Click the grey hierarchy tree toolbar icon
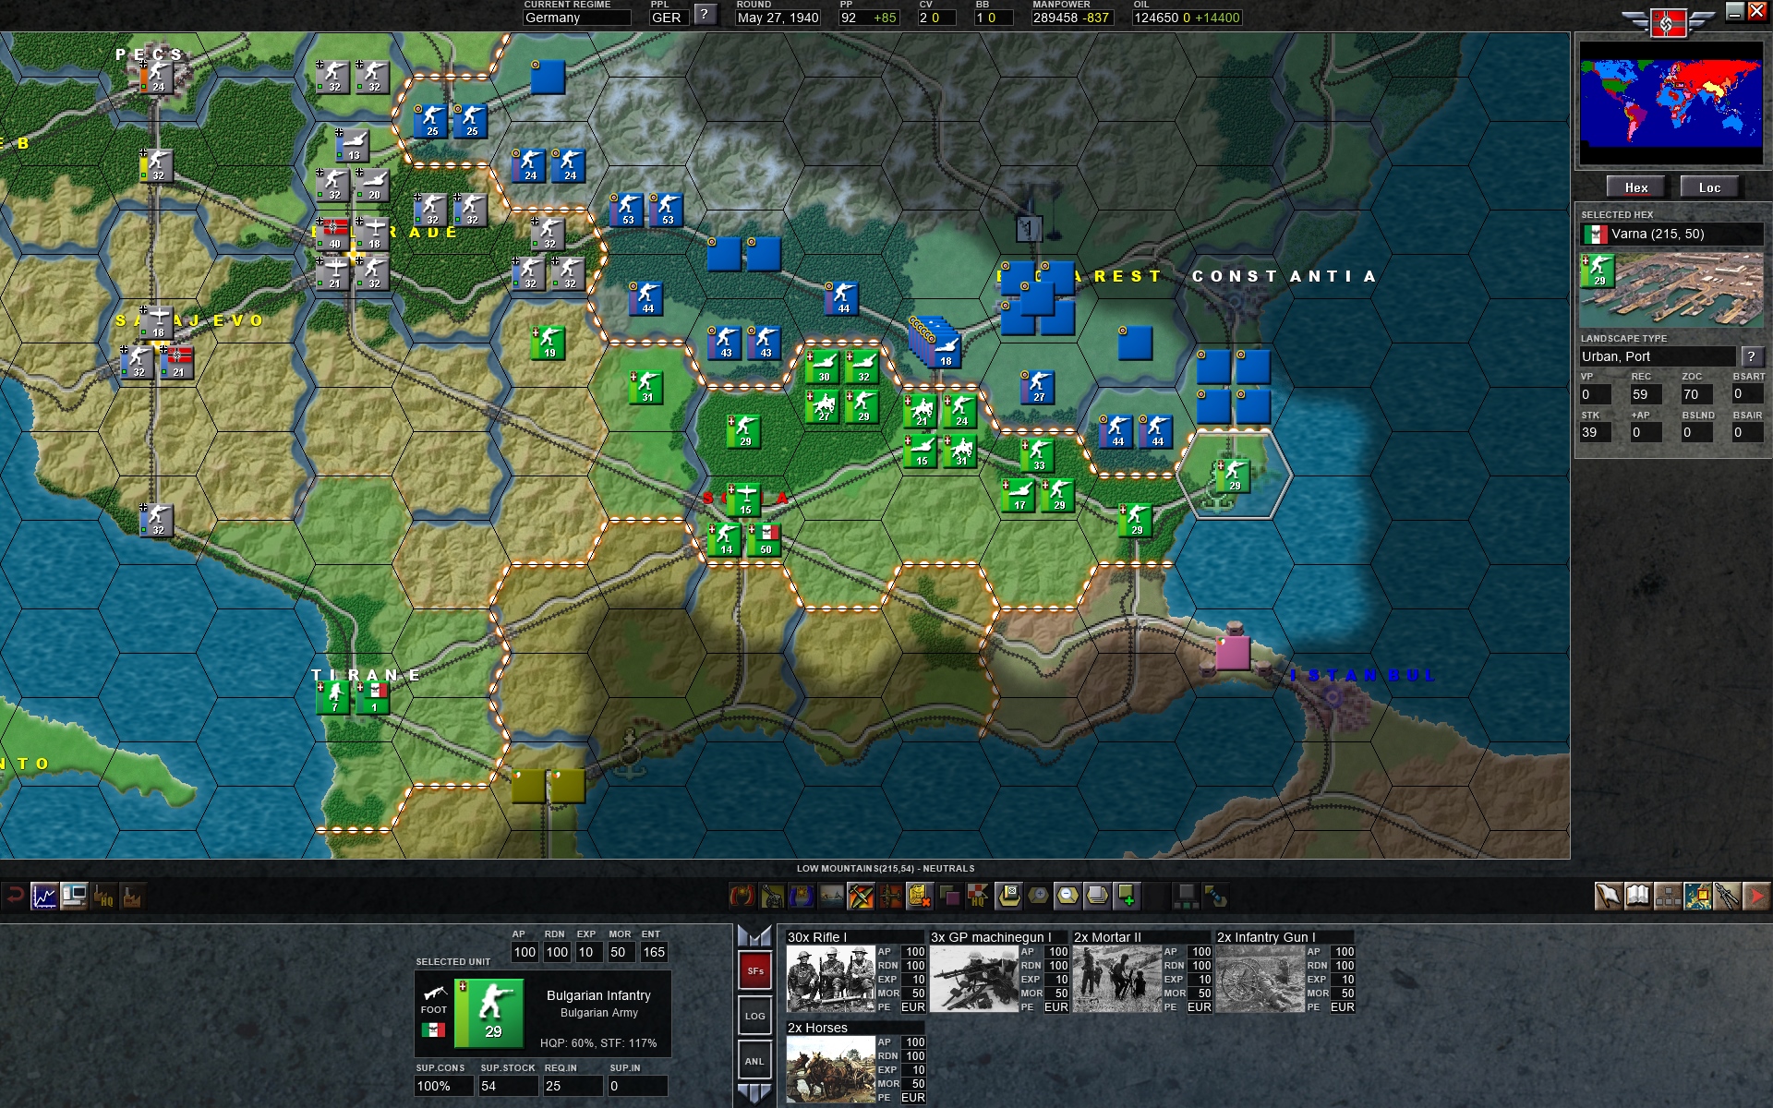This screenshot has width=1773, height=1108. pos(1186,896)
